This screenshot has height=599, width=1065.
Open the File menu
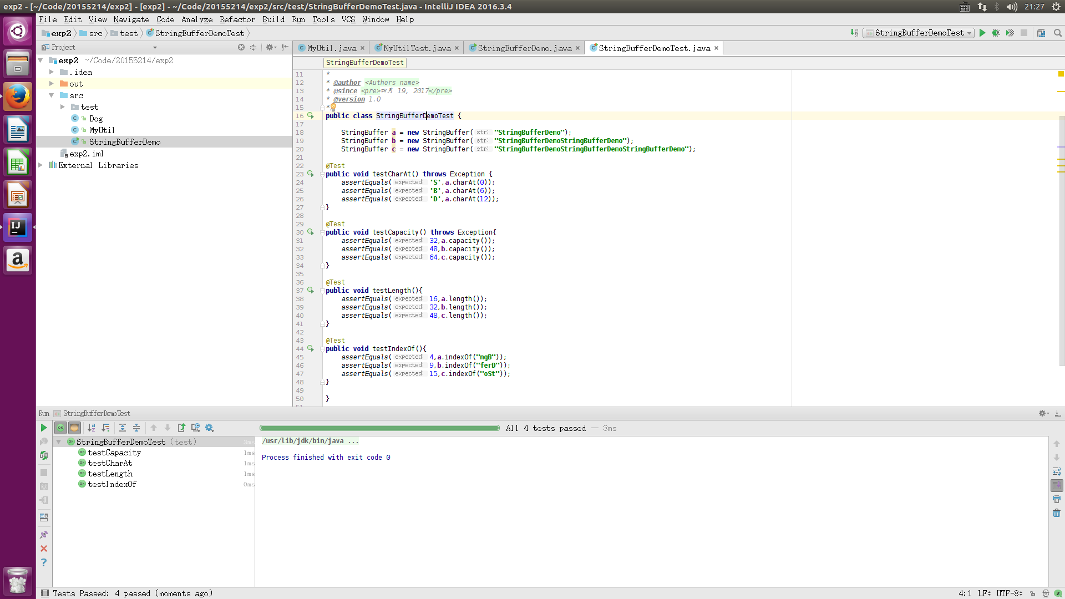tap(48, 19)
